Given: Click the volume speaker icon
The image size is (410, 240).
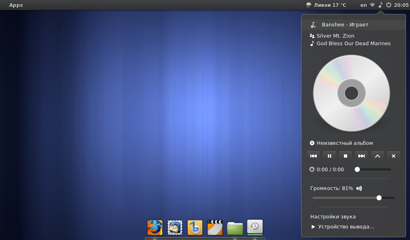Looking at the screenshot, I should [359, 188].
